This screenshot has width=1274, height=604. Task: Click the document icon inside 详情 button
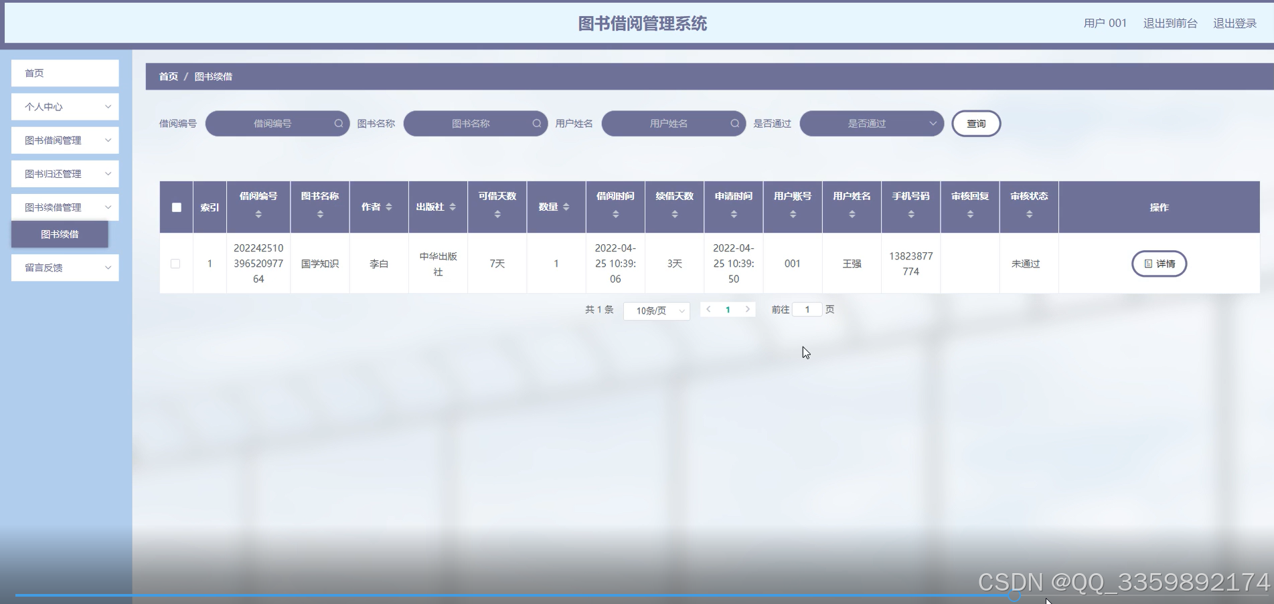tap(1147, 264)
